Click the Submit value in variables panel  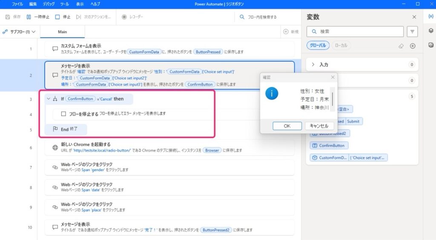click(353, 121)
